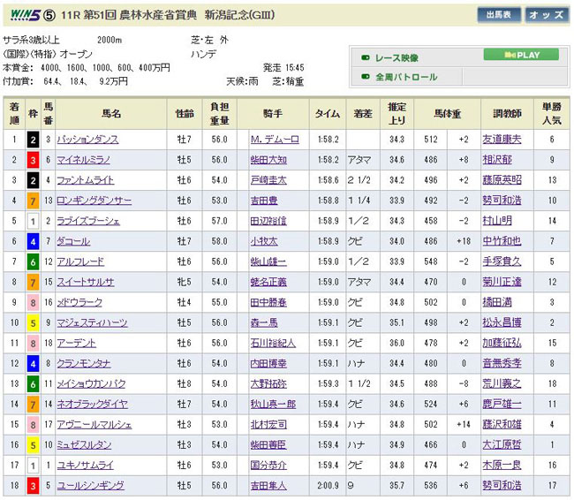Click the green PLAY video button

pos(521,55)
